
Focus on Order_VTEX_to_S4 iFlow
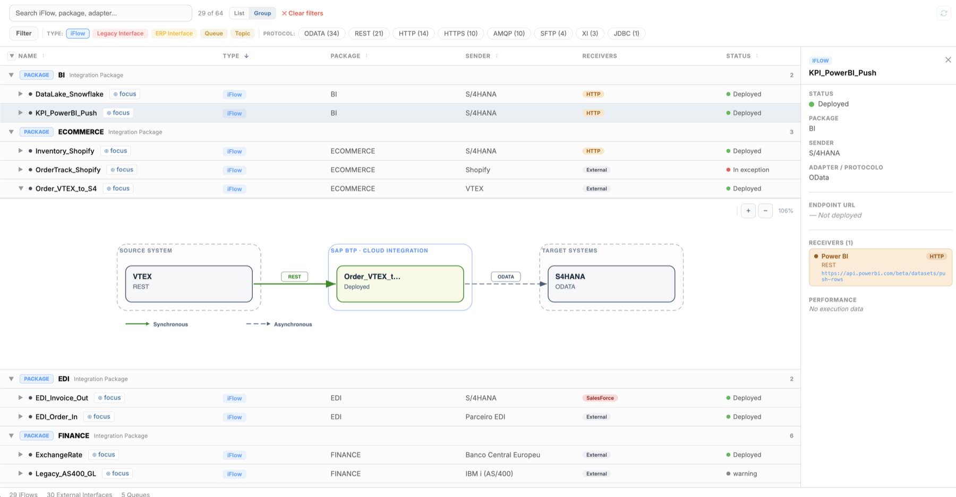point(118,188)
